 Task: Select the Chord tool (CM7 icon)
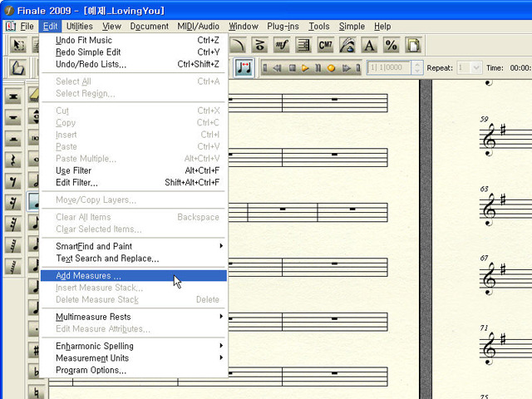click(326, 45)
